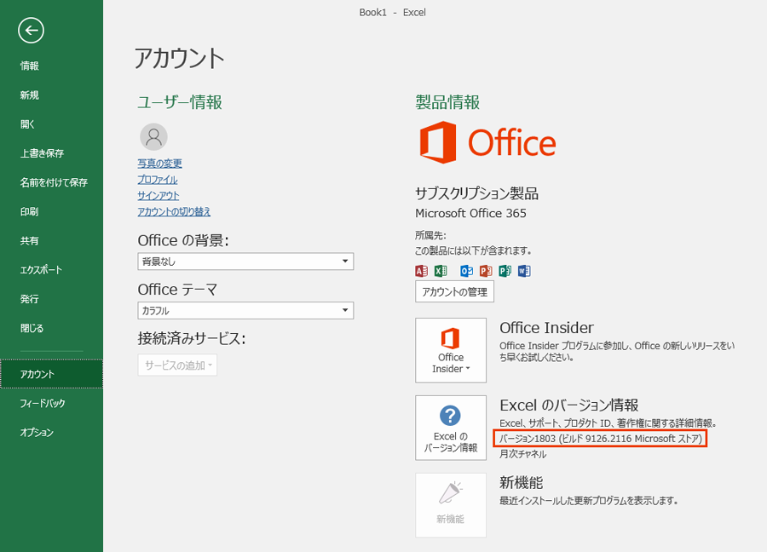Click the 所属先 label
The height and width of the screenshot is (552, 767).
tap(430, 235)
